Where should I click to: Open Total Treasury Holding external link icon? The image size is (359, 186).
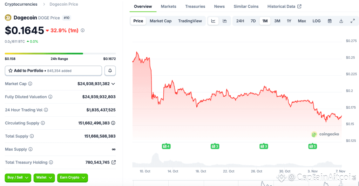pyautogui.click(x=114, y=163)
